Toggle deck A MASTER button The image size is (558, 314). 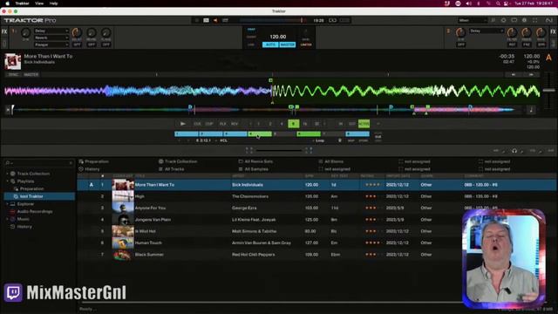coord(31,74)
